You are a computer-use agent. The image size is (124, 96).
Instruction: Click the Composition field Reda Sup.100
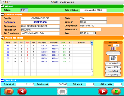coord(101,26)
